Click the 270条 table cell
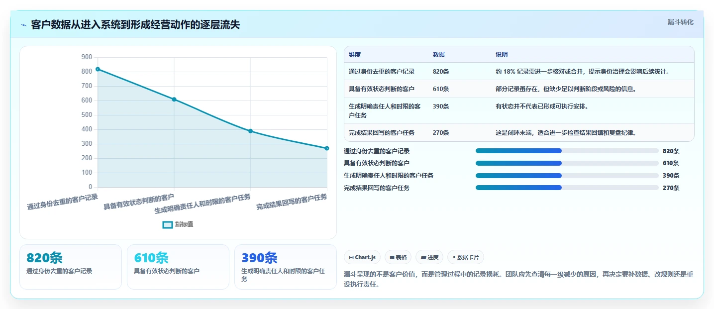 (x=441, y=133)
